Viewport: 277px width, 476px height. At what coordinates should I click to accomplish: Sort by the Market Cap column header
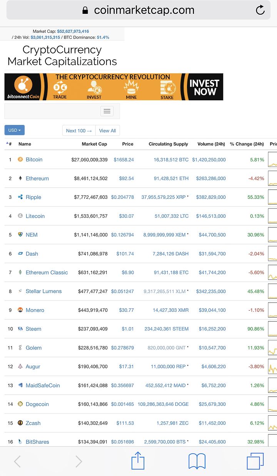click(x=94, y=144)
